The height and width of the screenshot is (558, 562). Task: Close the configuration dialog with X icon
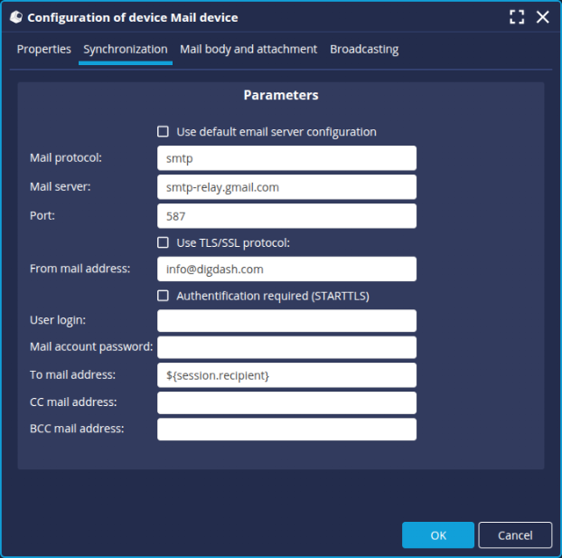pyautogui.click(x=542, y=17)
